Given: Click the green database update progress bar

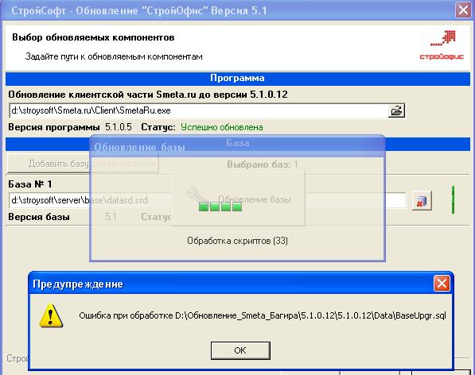Looking at the screenshot, I should point(220,207).
